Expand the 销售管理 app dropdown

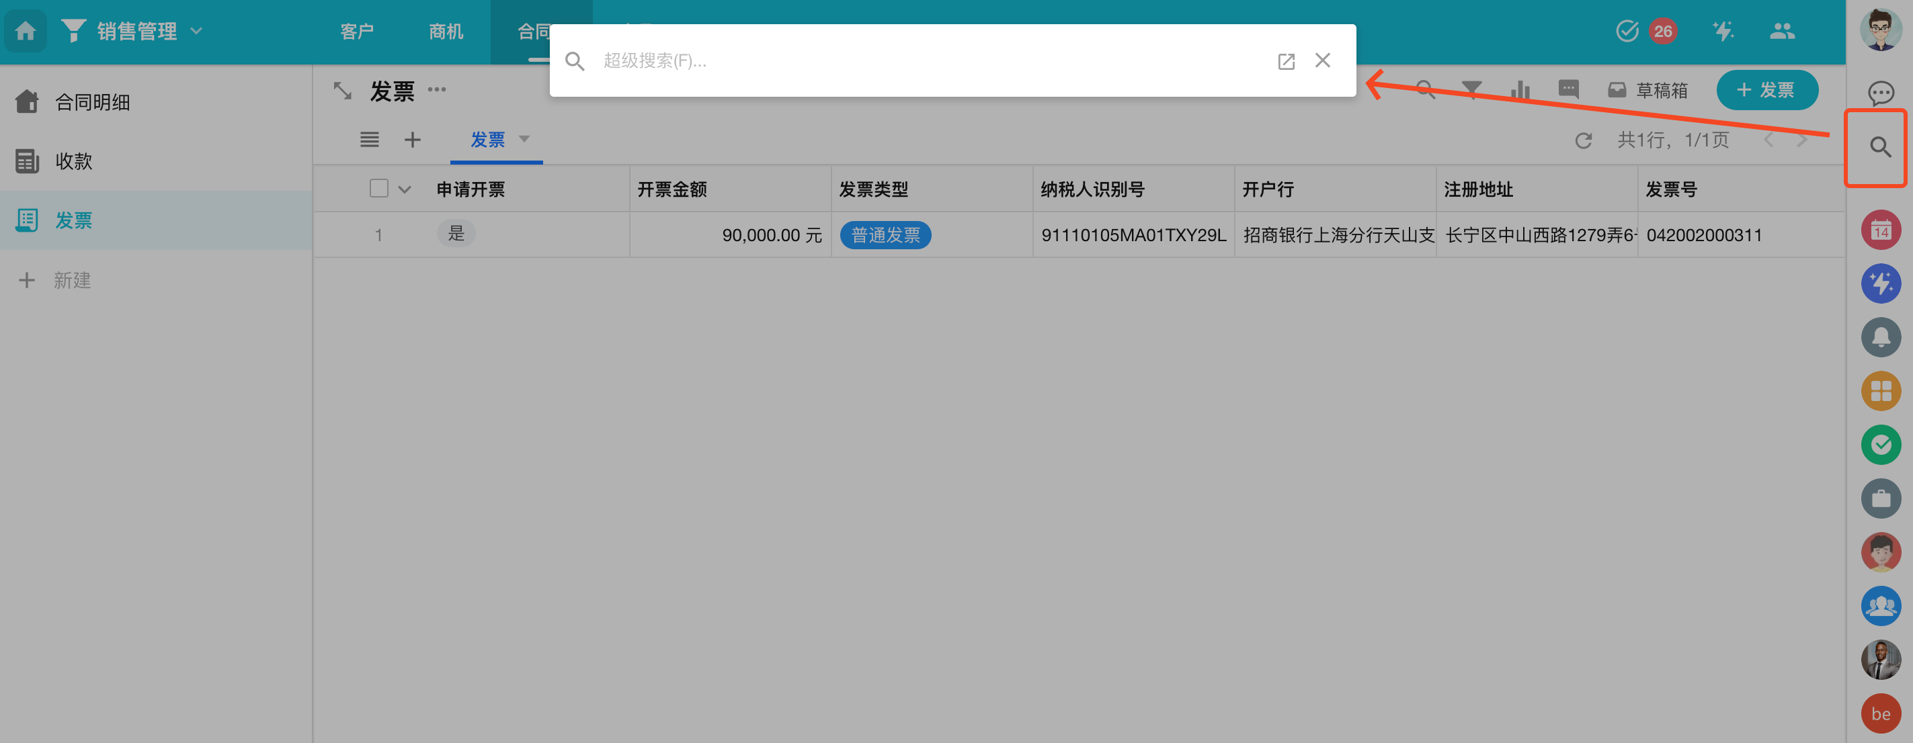pyautogui.click(x=196, y=31)
